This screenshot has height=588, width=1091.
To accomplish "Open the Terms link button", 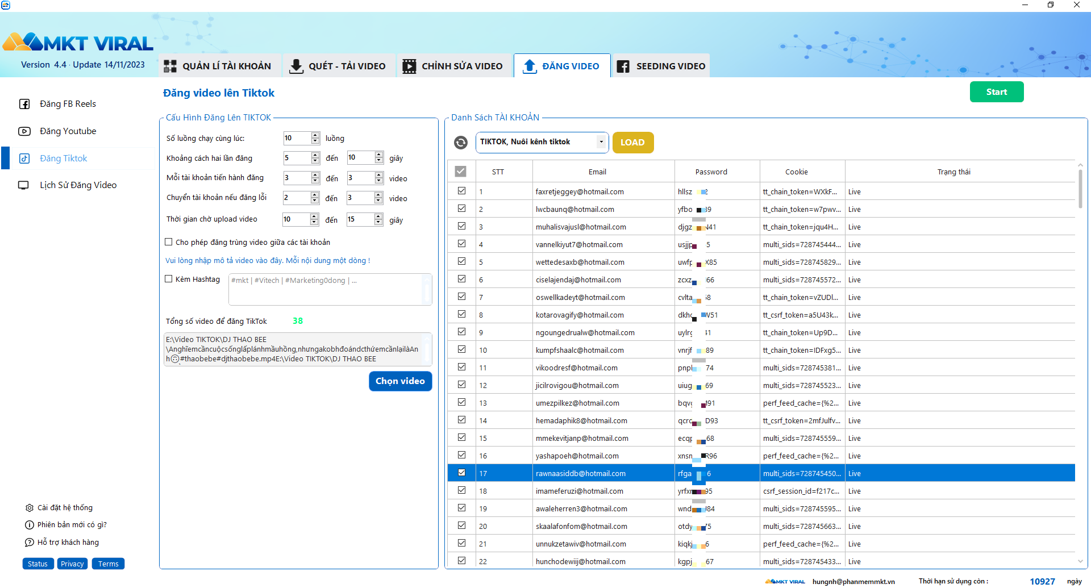I will point(109,564).
